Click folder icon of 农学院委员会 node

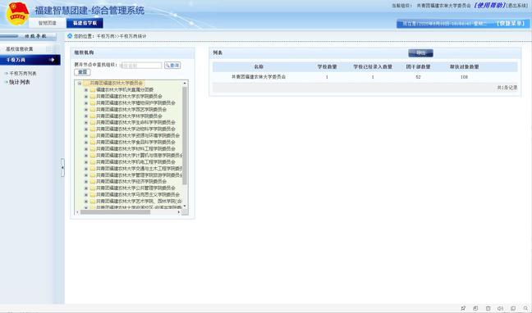[93, 96]
